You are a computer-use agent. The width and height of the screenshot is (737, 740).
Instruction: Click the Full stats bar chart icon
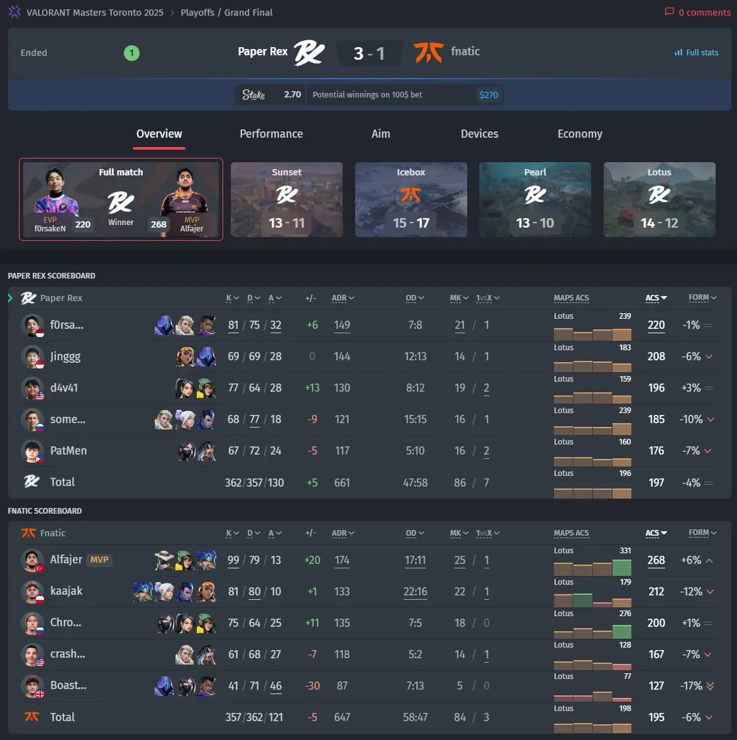[679, 52]
